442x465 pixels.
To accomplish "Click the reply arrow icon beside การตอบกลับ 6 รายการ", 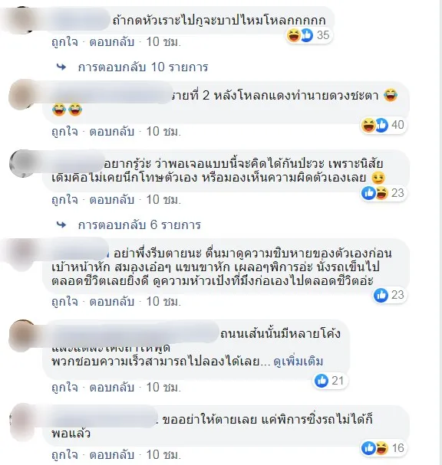I will (61, 225).
